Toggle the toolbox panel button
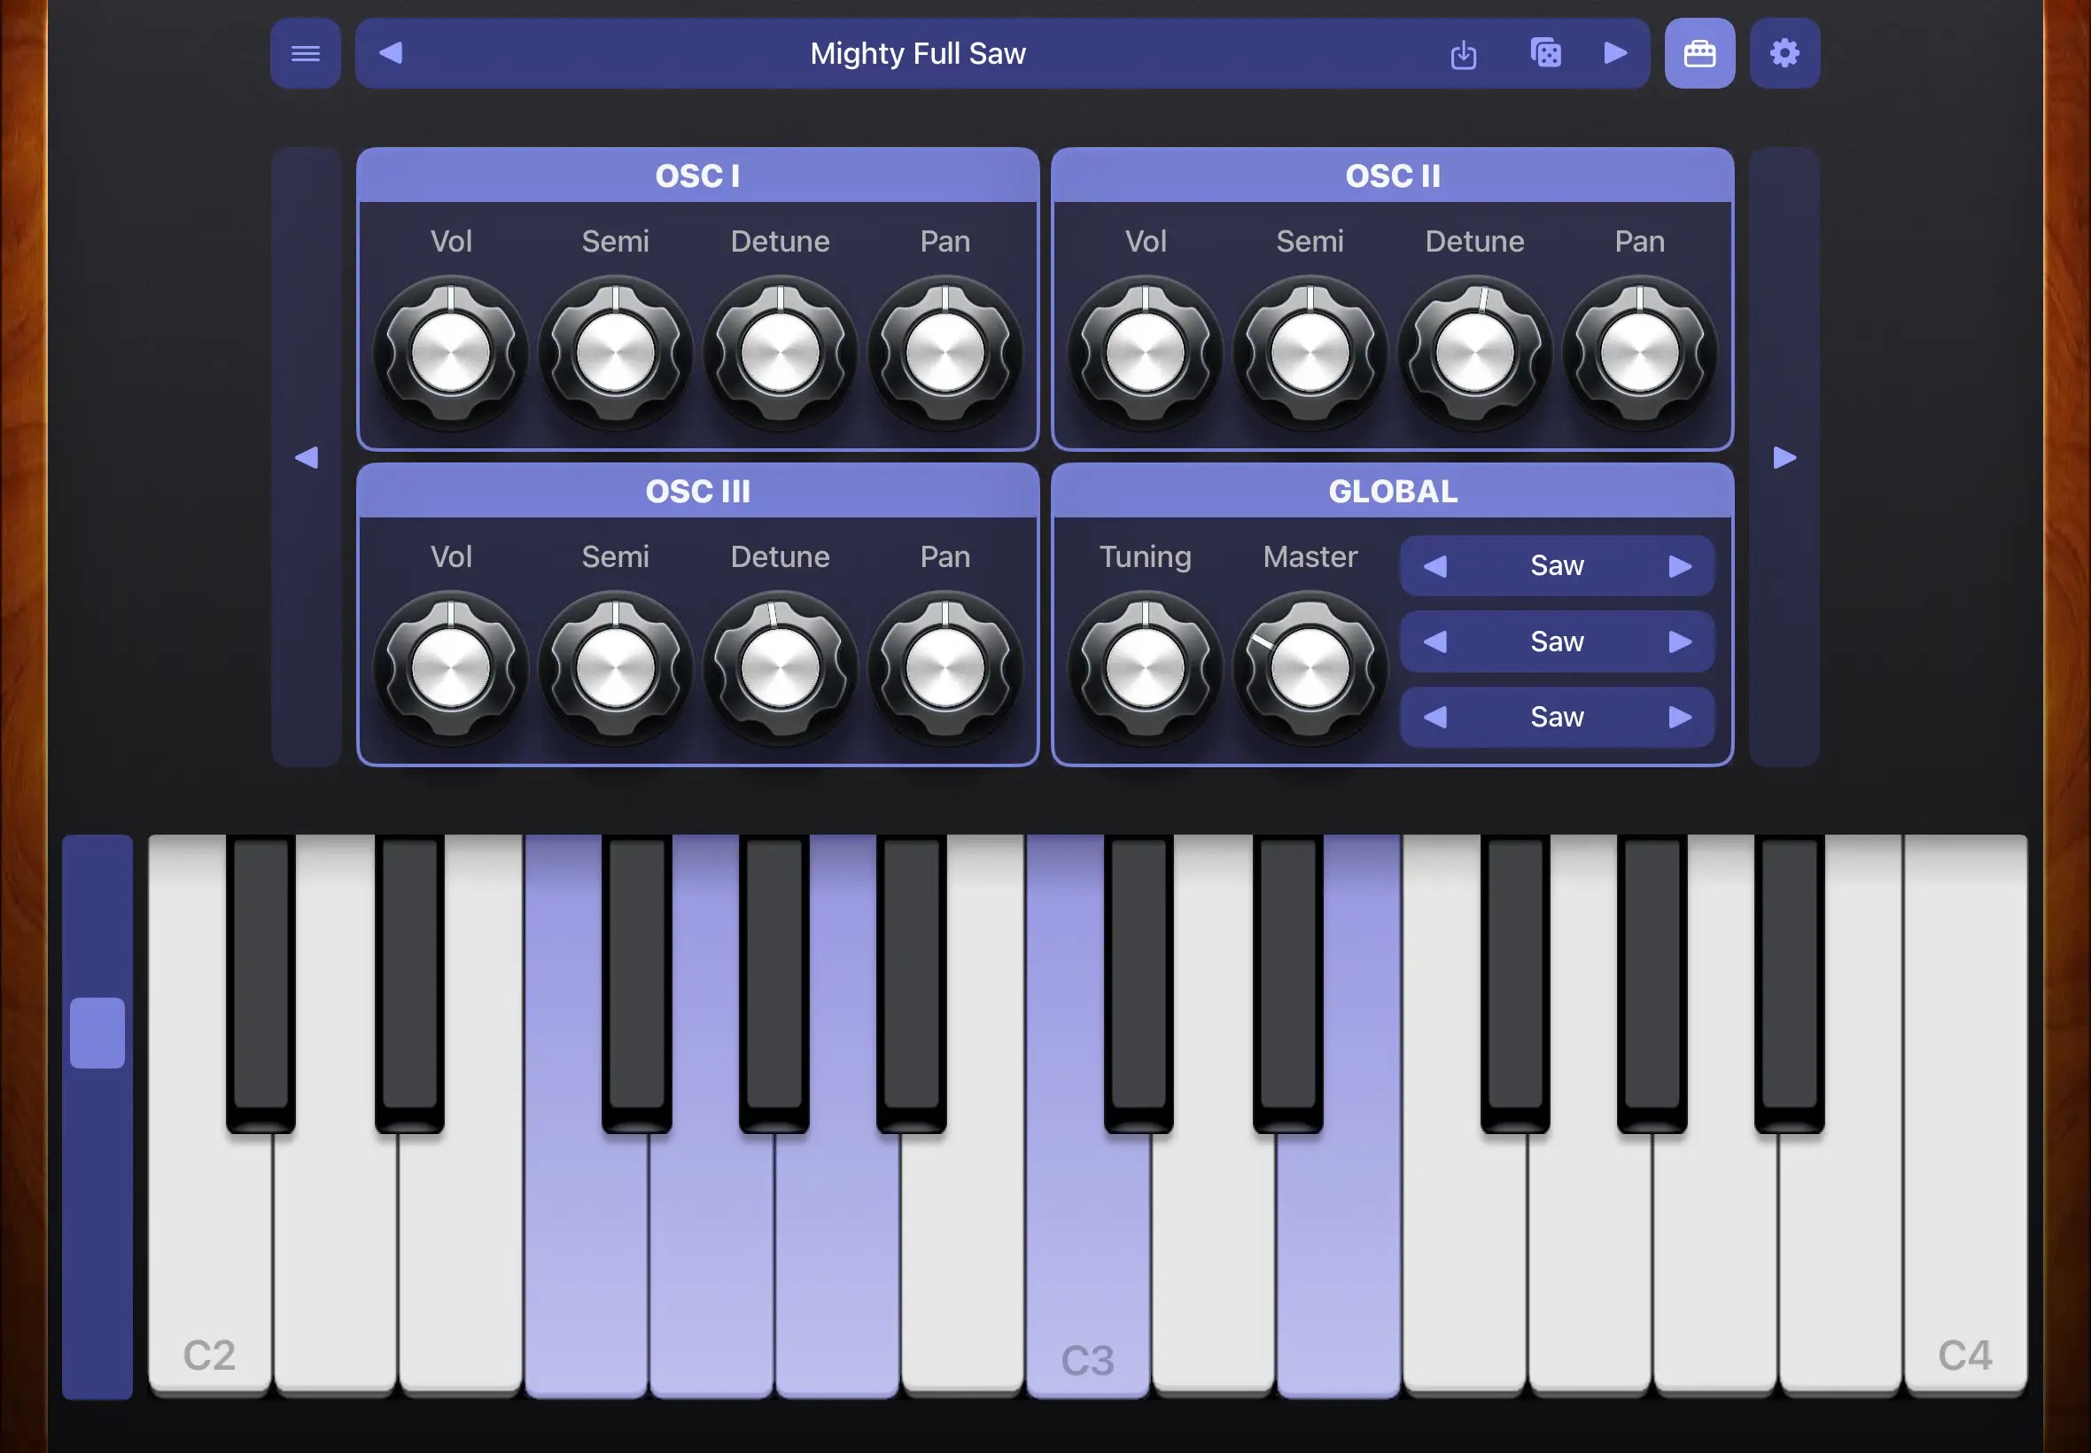Viewport: 2091px width, 1453px height. (x=1699, y=54)
